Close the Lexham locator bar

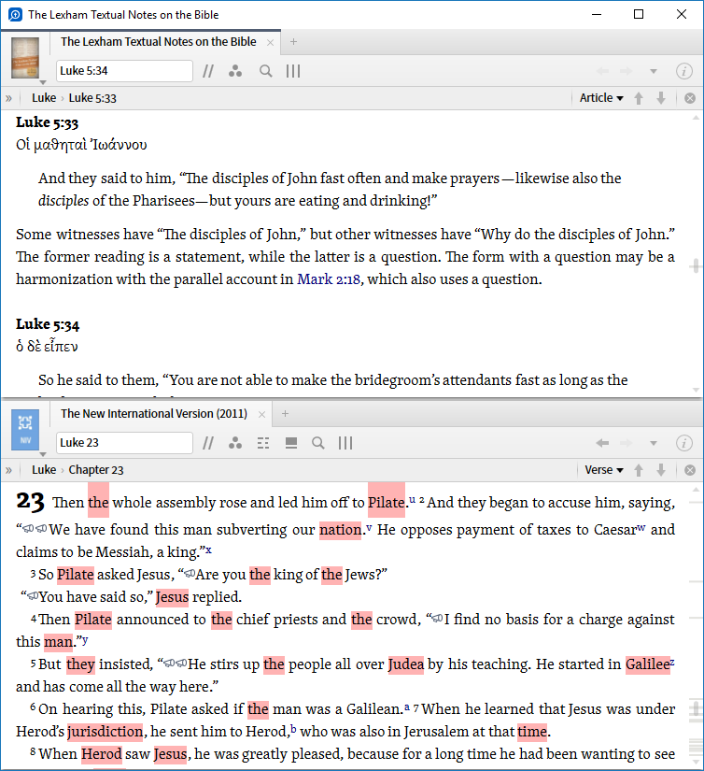tap(690, 98)
